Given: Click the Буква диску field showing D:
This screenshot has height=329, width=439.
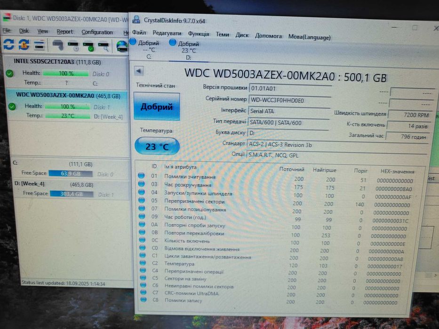Looking at the screenshot, I should click(x=288, y=133).
